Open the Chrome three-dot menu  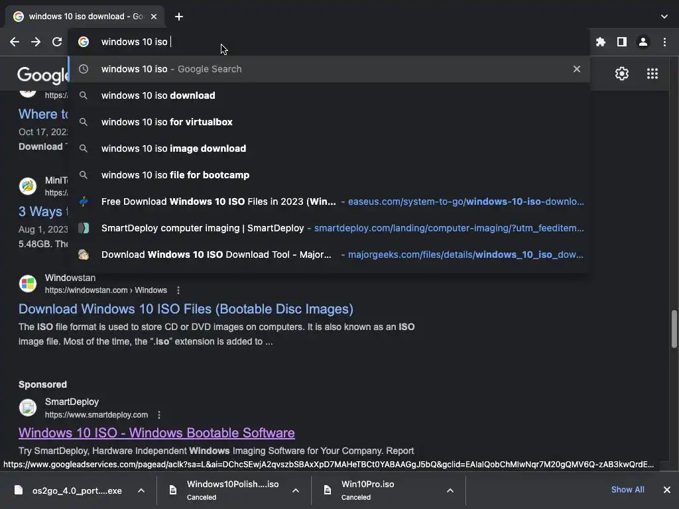pyautogui.click(x=664, y=42)
